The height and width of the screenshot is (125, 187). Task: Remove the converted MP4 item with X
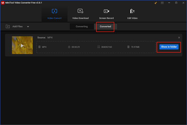tap(179, 38)
